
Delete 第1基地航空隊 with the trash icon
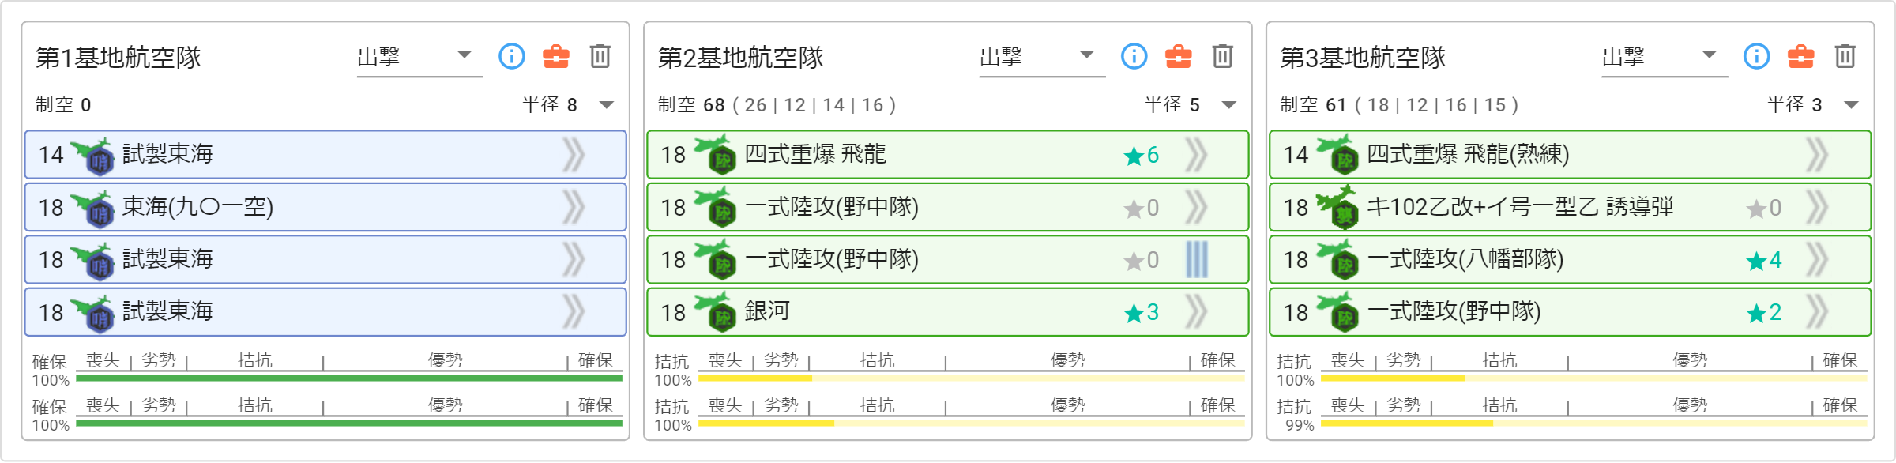[600, 56]
